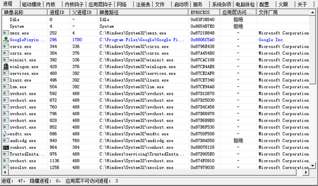Click horizontal scrollbar right arrow

click(x=306, y=172)
